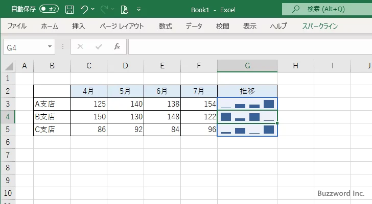This screenshot has height=204, width=372.
Task: Open the Name Box dropdown arrow
Action: (x=50, y=46)
